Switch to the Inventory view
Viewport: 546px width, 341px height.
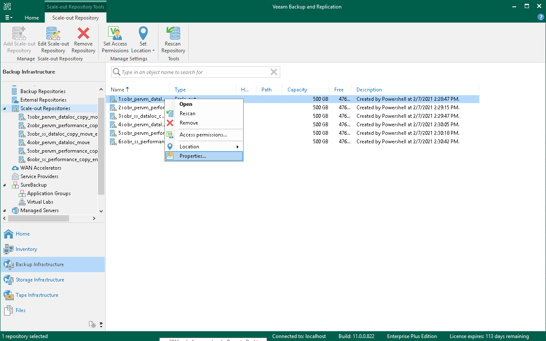52,249
